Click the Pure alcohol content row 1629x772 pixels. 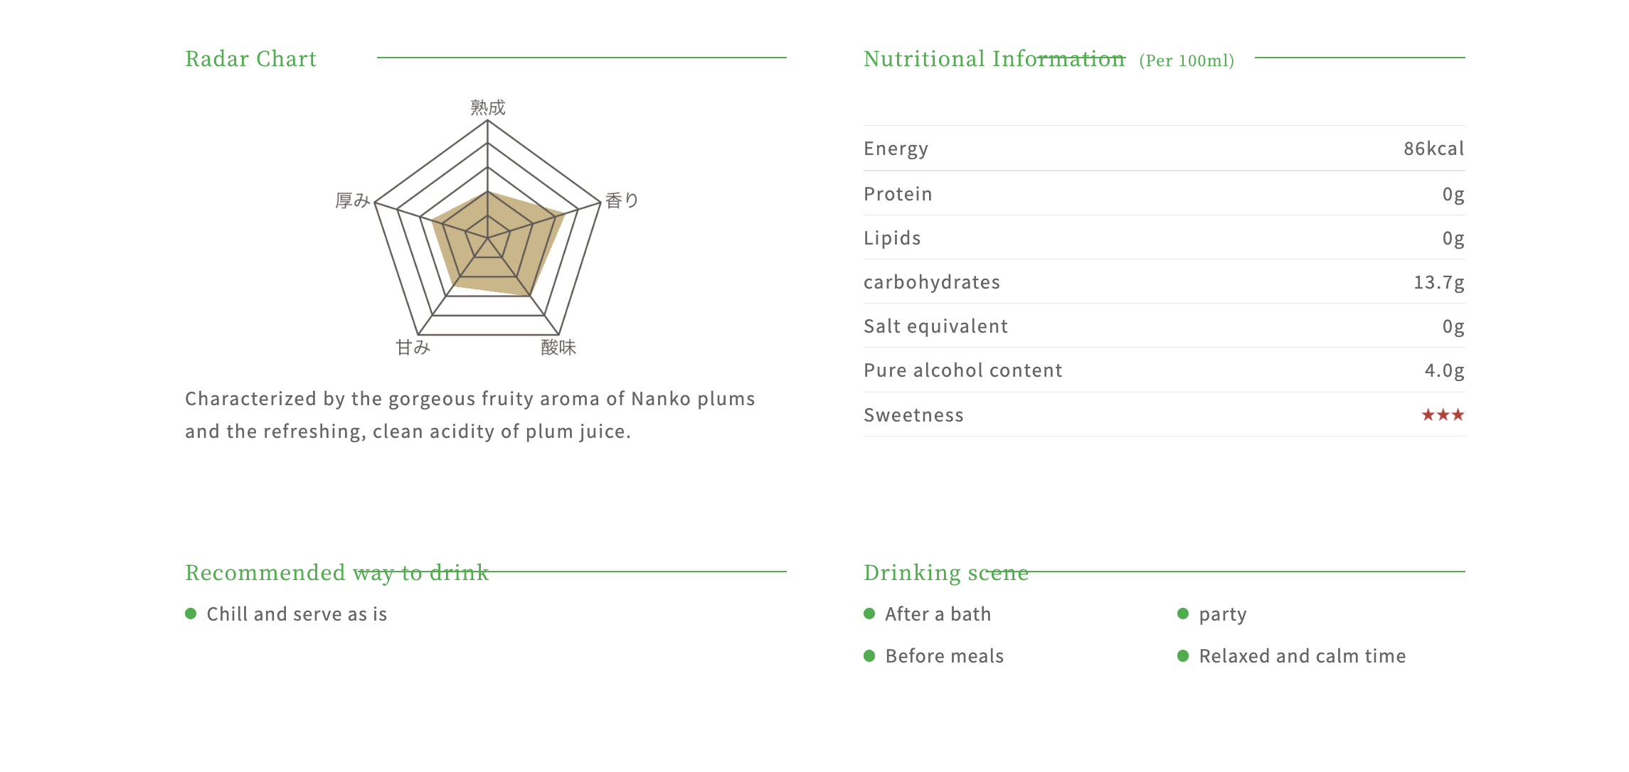pos(1164,370)
